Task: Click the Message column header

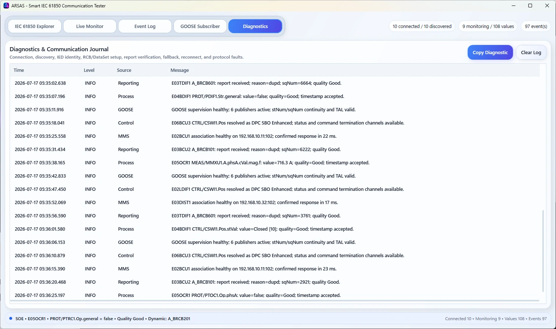Action: click(x=180, y=70)
